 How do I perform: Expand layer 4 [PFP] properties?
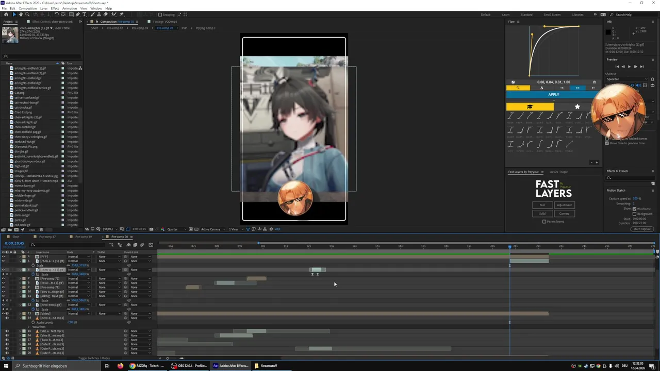click(x=20, y=257)
